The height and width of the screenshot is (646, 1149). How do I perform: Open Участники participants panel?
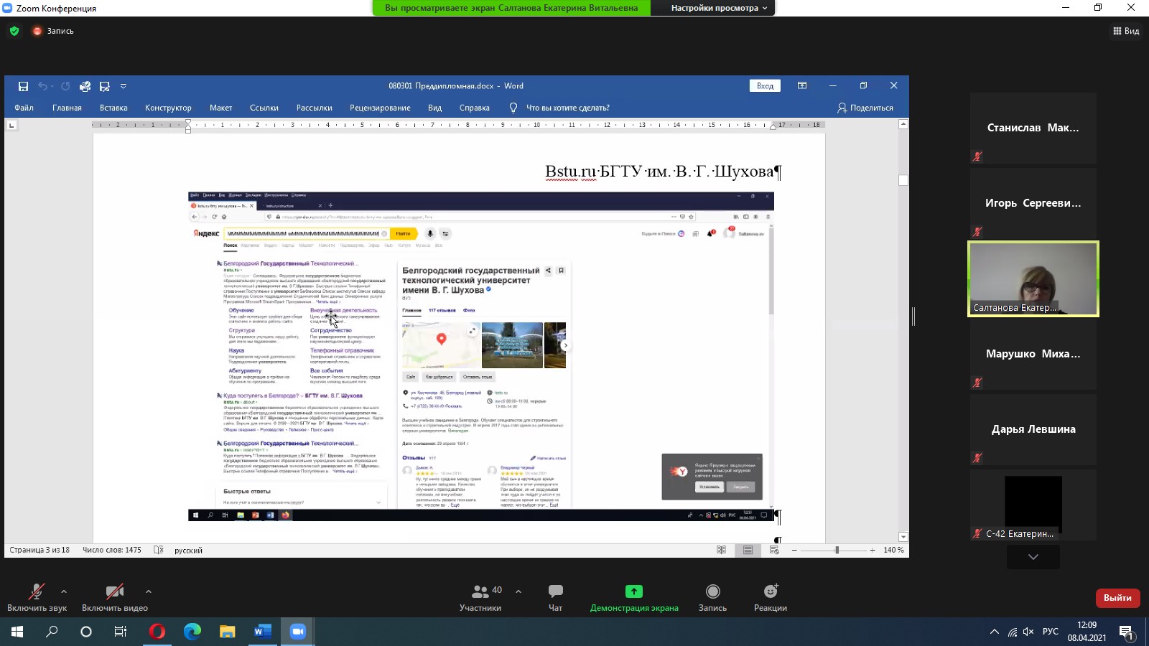pos(480,597)
